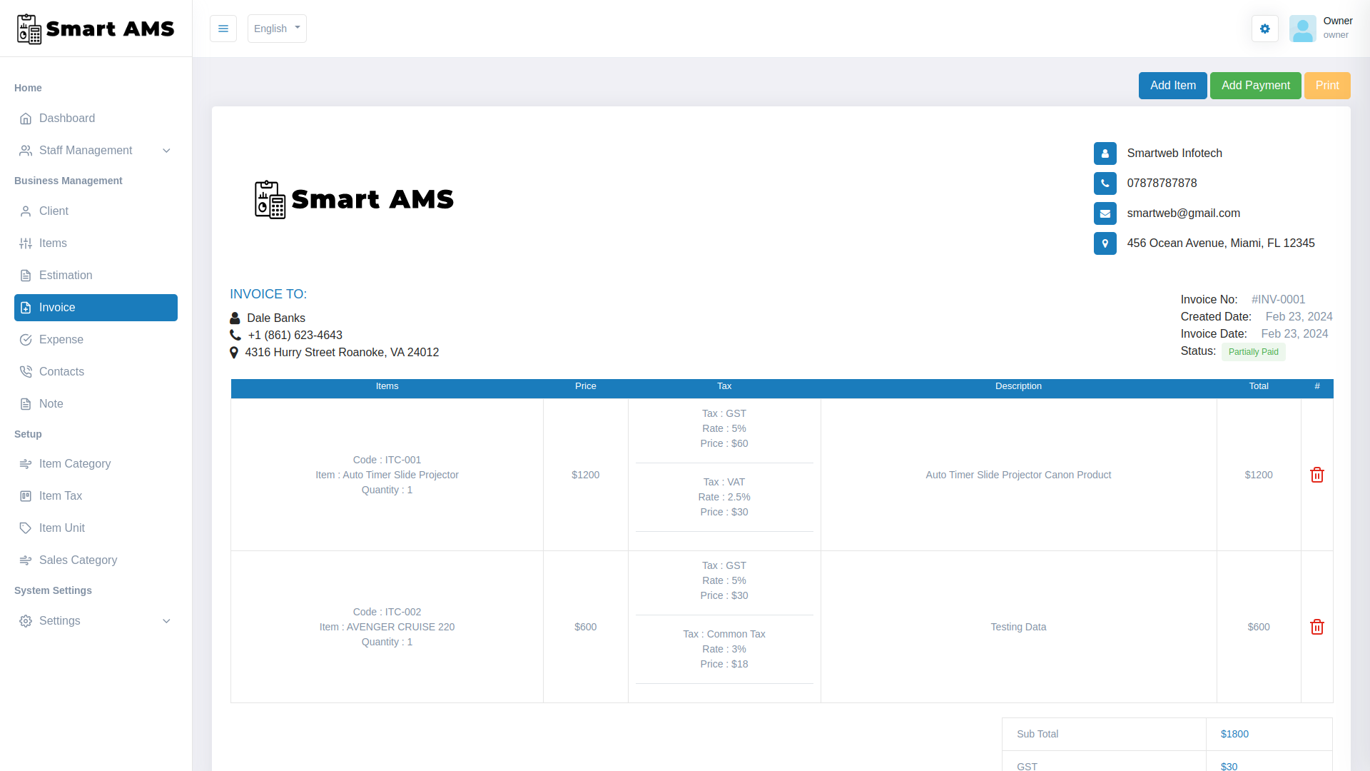
Task: Click the Partially Paid status badge
Action: point(1253,351)
